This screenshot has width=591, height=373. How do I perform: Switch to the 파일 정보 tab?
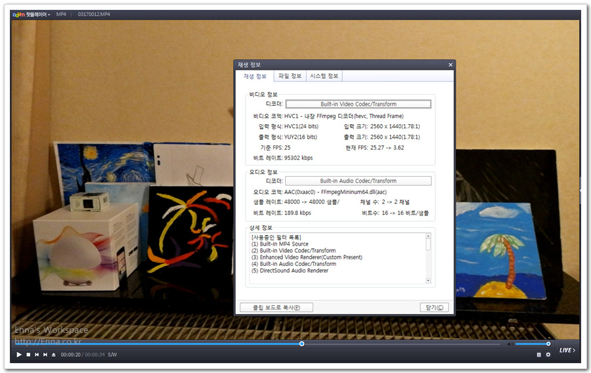[290, 76]
